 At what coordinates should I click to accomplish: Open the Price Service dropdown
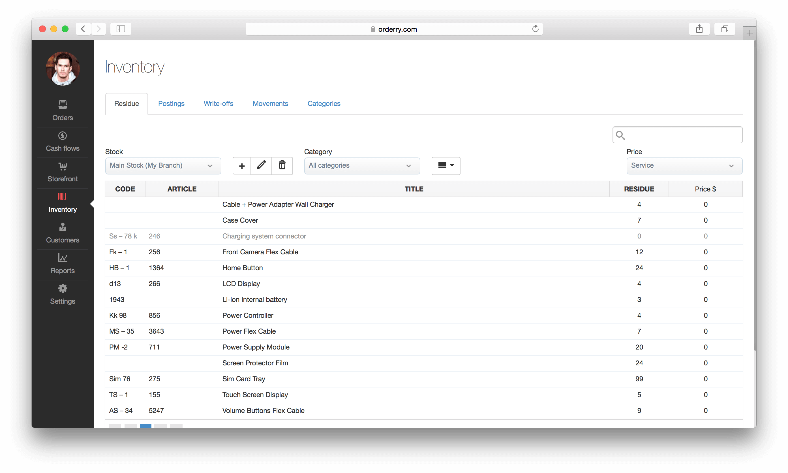[684, 166]
